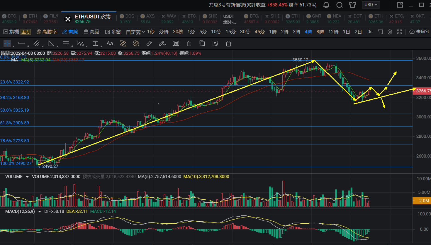
Task: Switch to the 8時 interval
Action: pos(320,32)
